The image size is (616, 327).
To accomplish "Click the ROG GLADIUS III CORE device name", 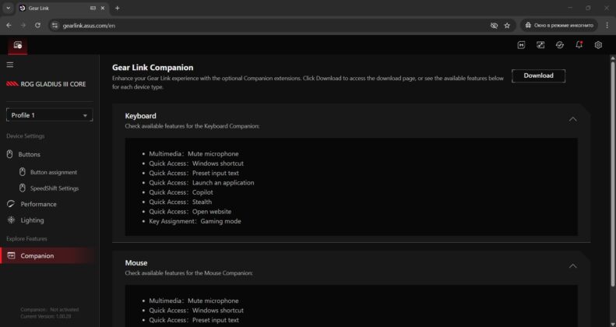I will (x=53, y=84).
